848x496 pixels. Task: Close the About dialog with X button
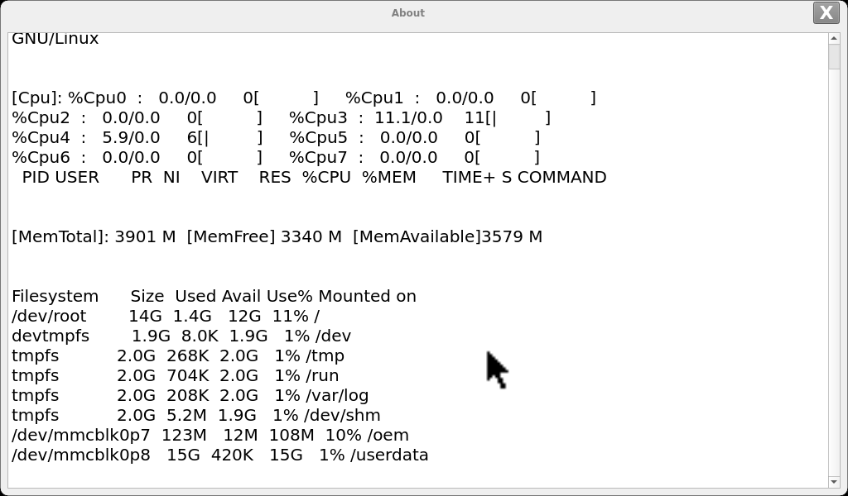[826, 13]
